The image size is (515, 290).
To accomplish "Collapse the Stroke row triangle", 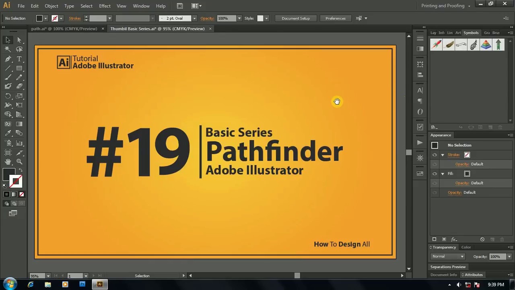I will click(443, 155).
